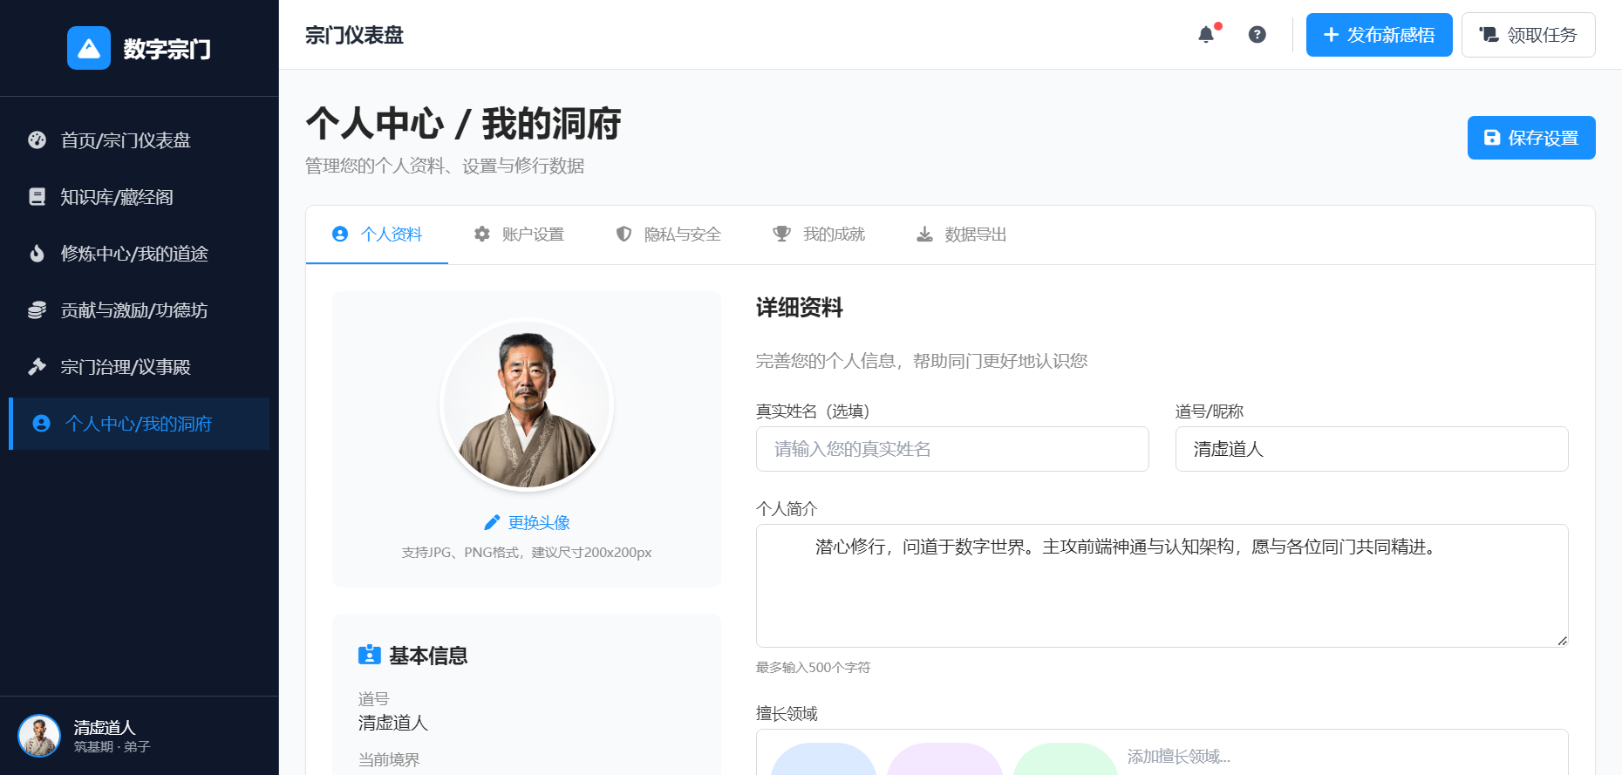1622x775 pixels.
Task: Click the 保存设置 button
Action: [1531, 138]
